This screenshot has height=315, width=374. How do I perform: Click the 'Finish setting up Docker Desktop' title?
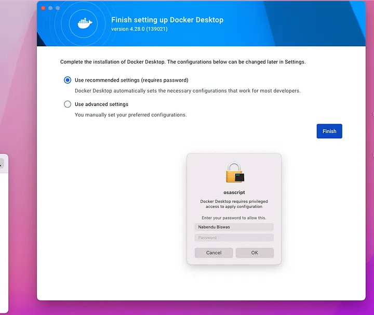coord(167,20)
